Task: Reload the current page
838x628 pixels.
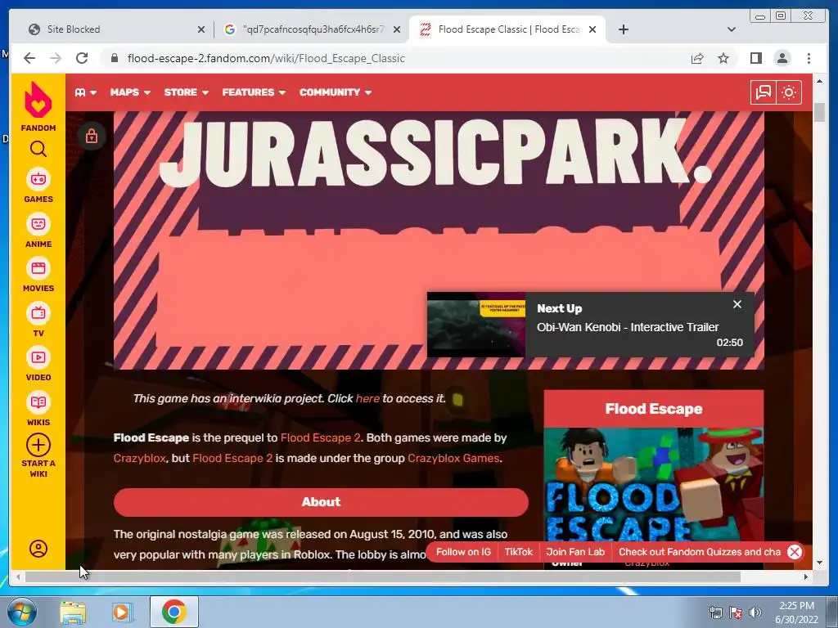Action: (82, 58)
